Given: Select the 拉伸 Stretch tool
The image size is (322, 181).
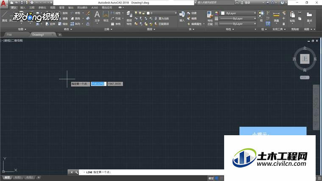Looking at the screenshot, I should (x=50, y=24).
